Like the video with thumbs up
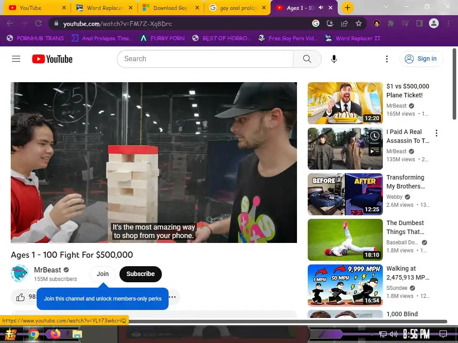This screenshot has height=343, width=458. pos(21,297)
